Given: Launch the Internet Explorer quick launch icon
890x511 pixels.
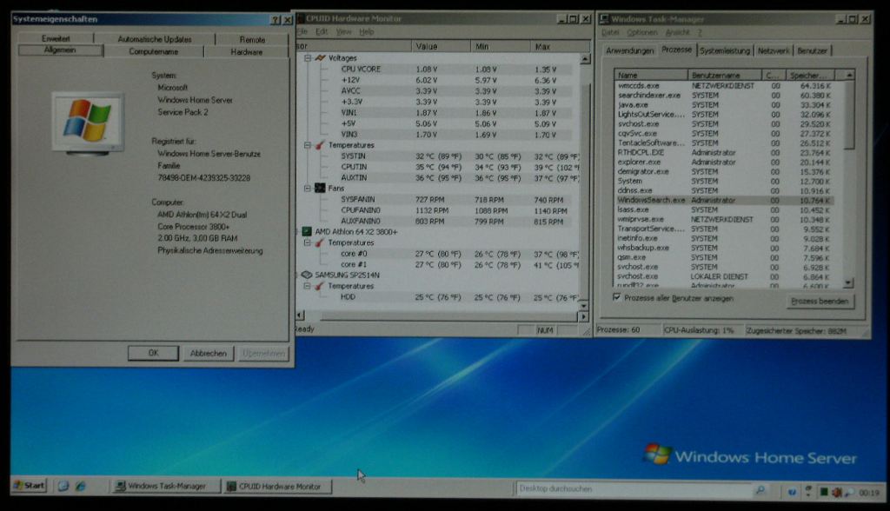Looking at the screenshot, I should pos(81,486).
